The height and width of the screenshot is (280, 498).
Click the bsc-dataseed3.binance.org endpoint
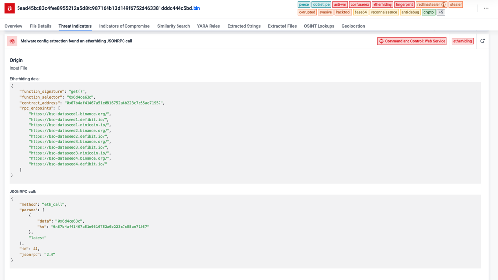coord(69,142)
